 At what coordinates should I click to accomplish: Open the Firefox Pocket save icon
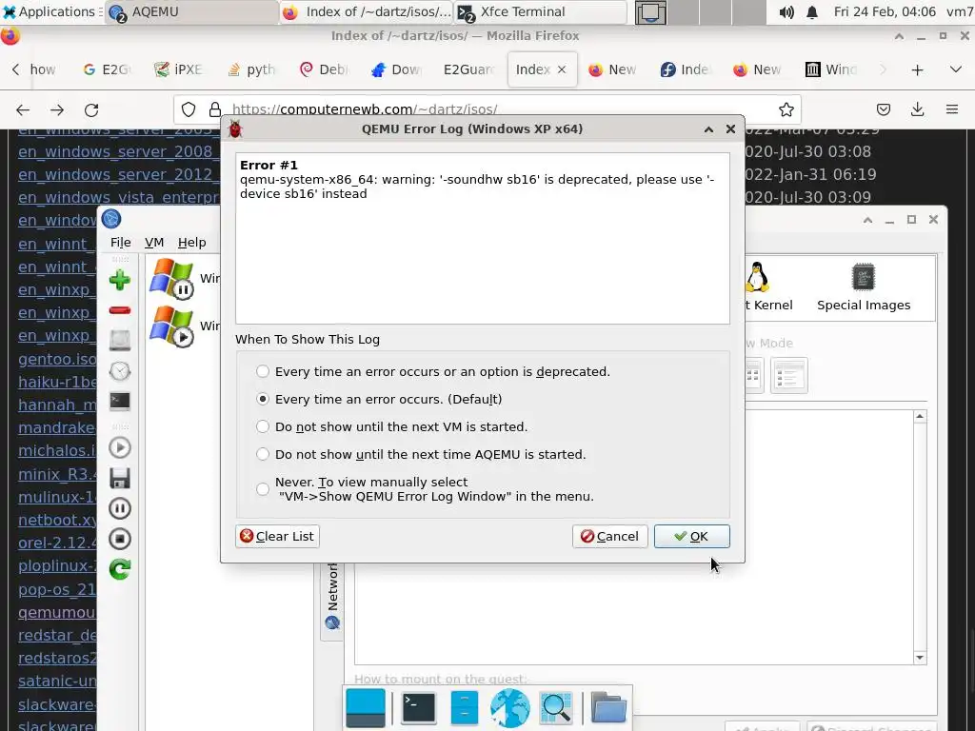coord(883,109)
